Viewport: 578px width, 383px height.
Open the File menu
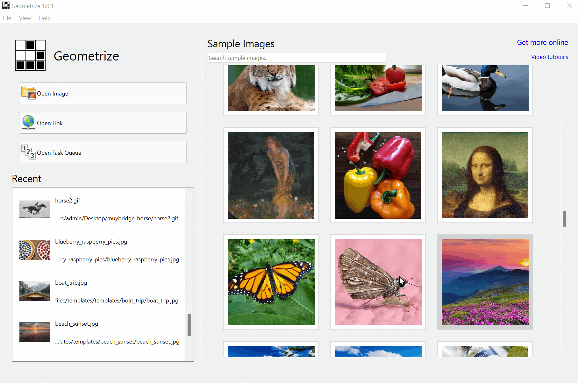(7, 18)
